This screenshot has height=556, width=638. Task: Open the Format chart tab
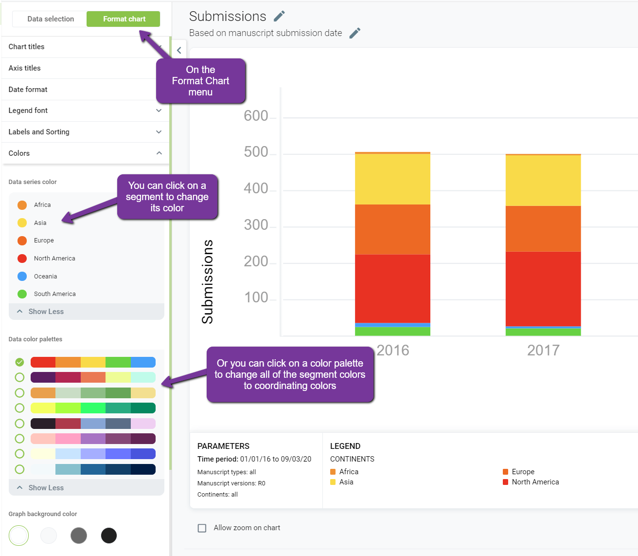pos(124,19)
